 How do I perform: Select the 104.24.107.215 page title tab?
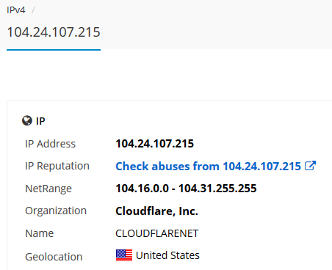coord(54,32)
